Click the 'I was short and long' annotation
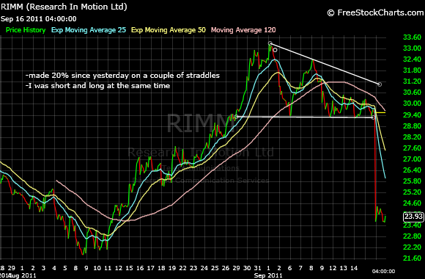This screenshot has height=279, width=425. point(98,86)
